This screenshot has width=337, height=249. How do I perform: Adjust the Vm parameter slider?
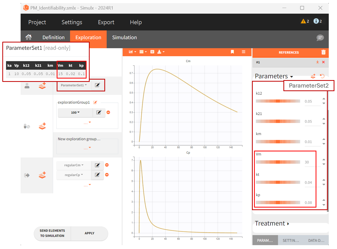click(278, 162)
